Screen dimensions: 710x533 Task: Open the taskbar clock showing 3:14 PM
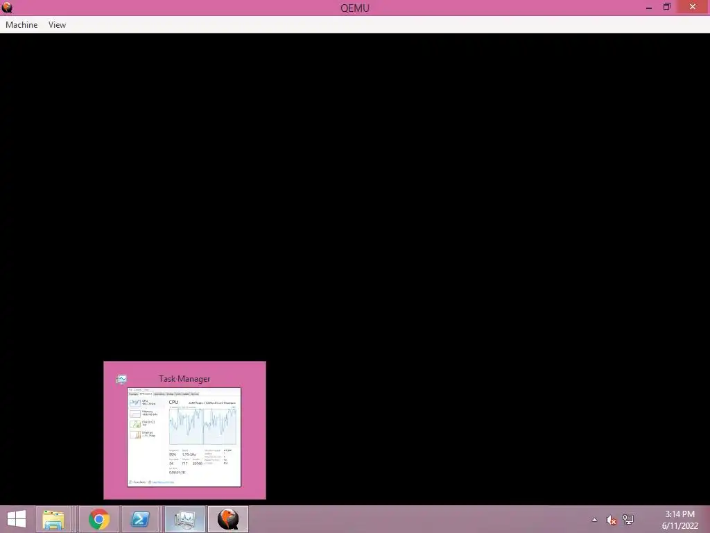(679, 520)
